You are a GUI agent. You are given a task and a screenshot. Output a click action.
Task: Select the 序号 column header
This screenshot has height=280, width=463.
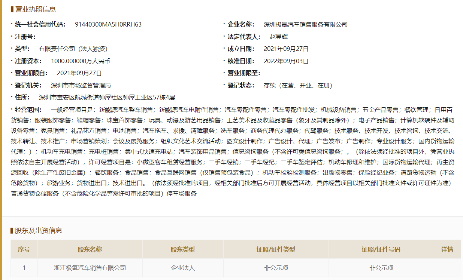[24, 249]
